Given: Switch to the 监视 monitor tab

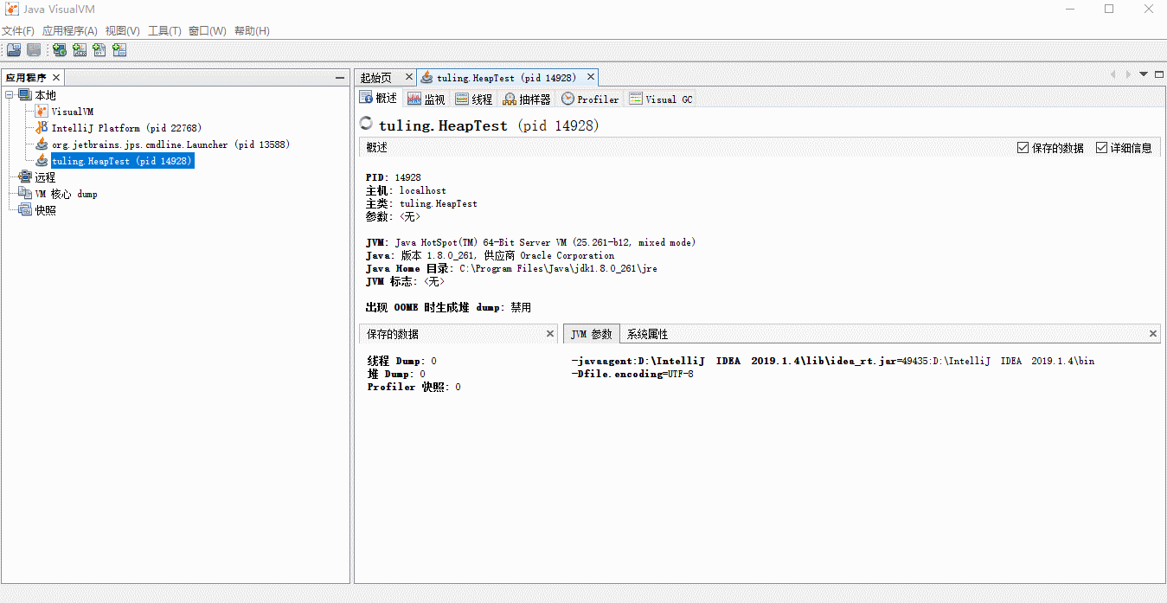Looking at the screenshot, I should (x=426, y=99).
